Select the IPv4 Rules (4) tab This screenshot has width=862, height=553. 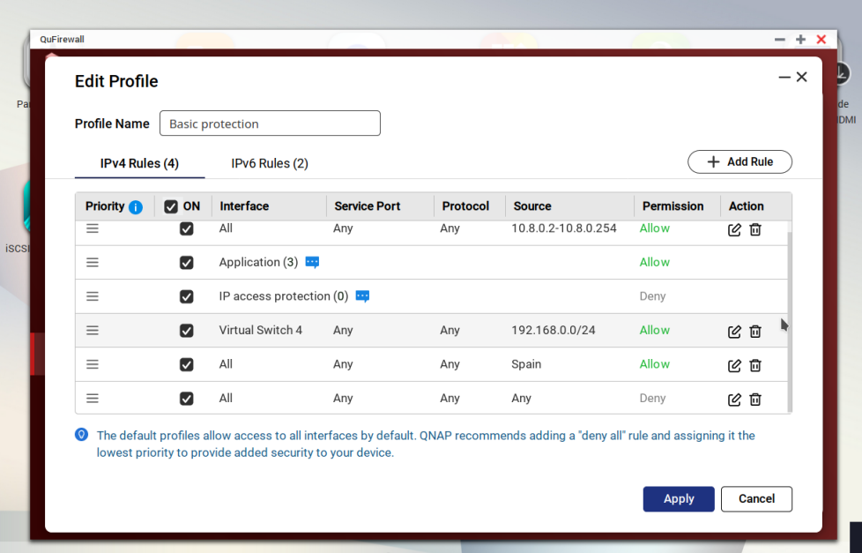pyautogui.click(x=139, y=163)
